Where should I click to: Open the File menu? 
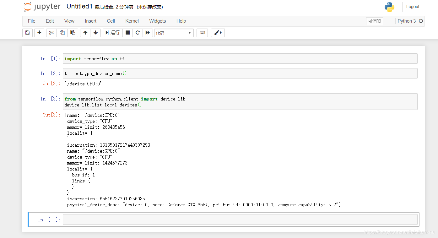click(32, 21)
